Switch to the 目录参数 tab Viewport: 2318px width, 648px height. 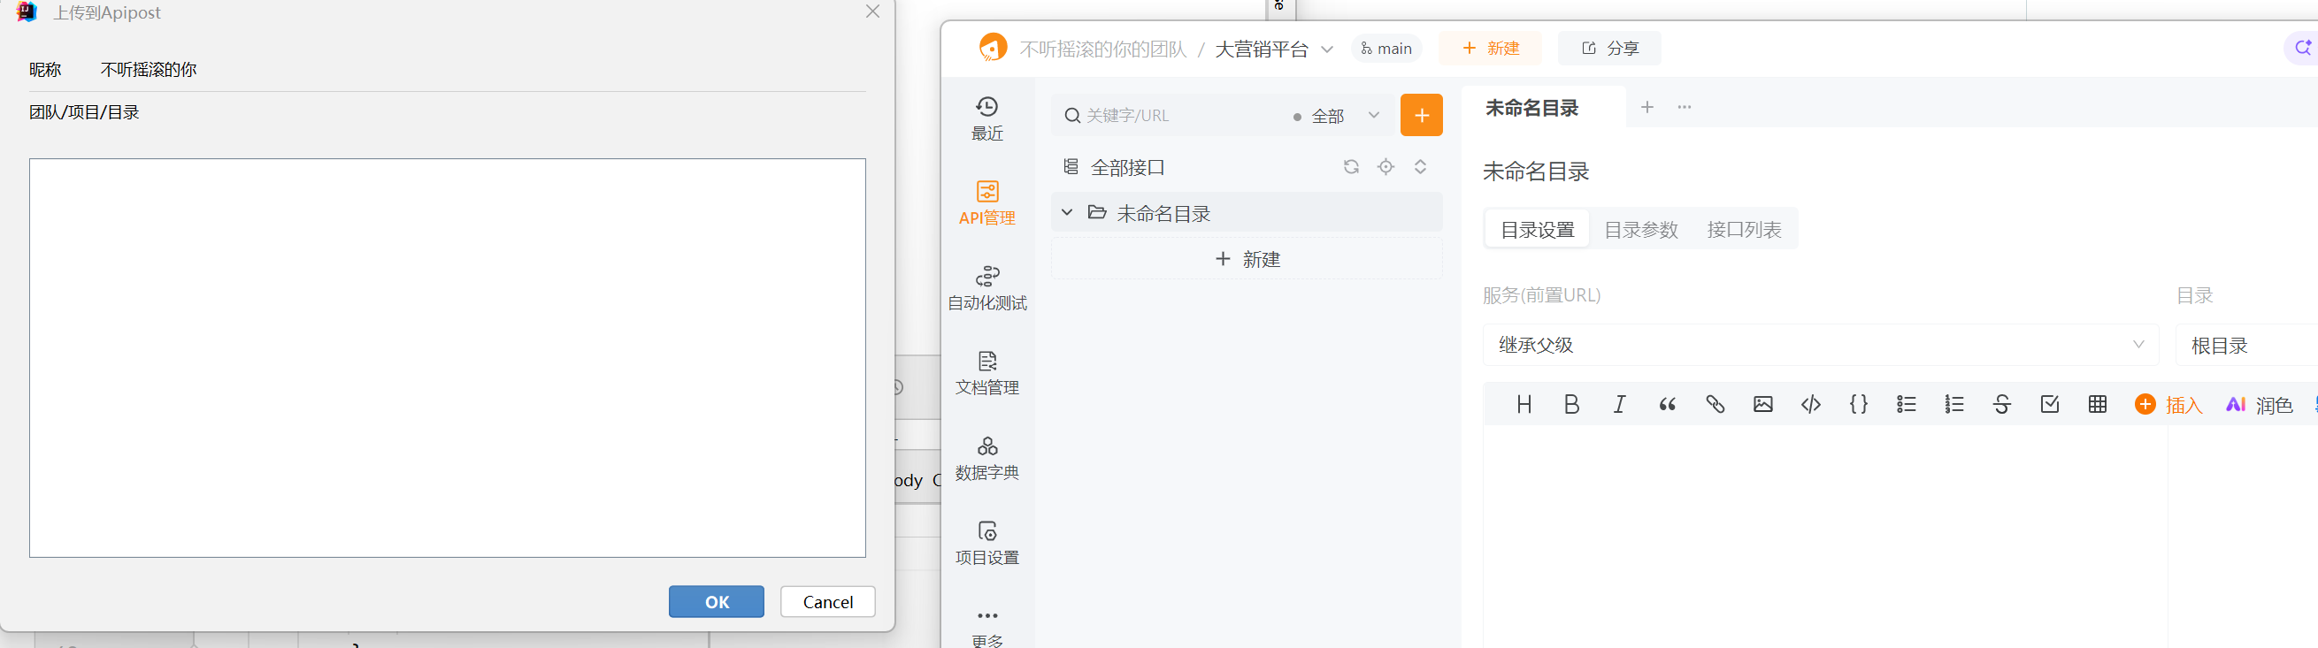click(x=1640, y=230)
